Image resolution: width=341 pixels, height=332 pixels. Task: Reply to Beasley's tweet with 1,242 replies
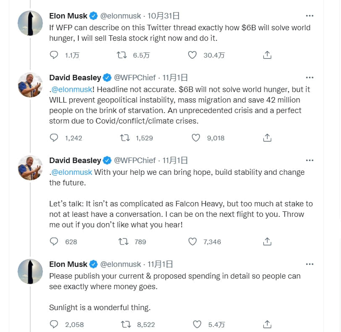[x=54, y=138]
